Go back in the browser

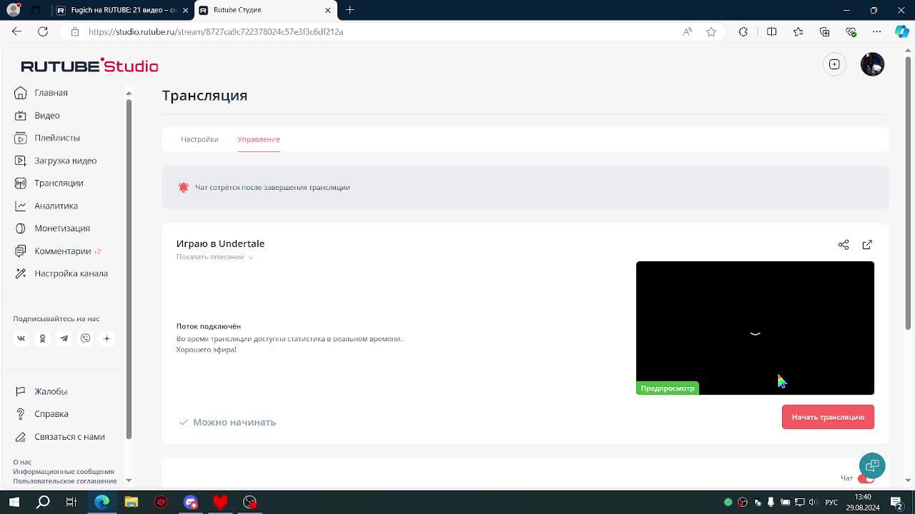[x=16, y=31]
